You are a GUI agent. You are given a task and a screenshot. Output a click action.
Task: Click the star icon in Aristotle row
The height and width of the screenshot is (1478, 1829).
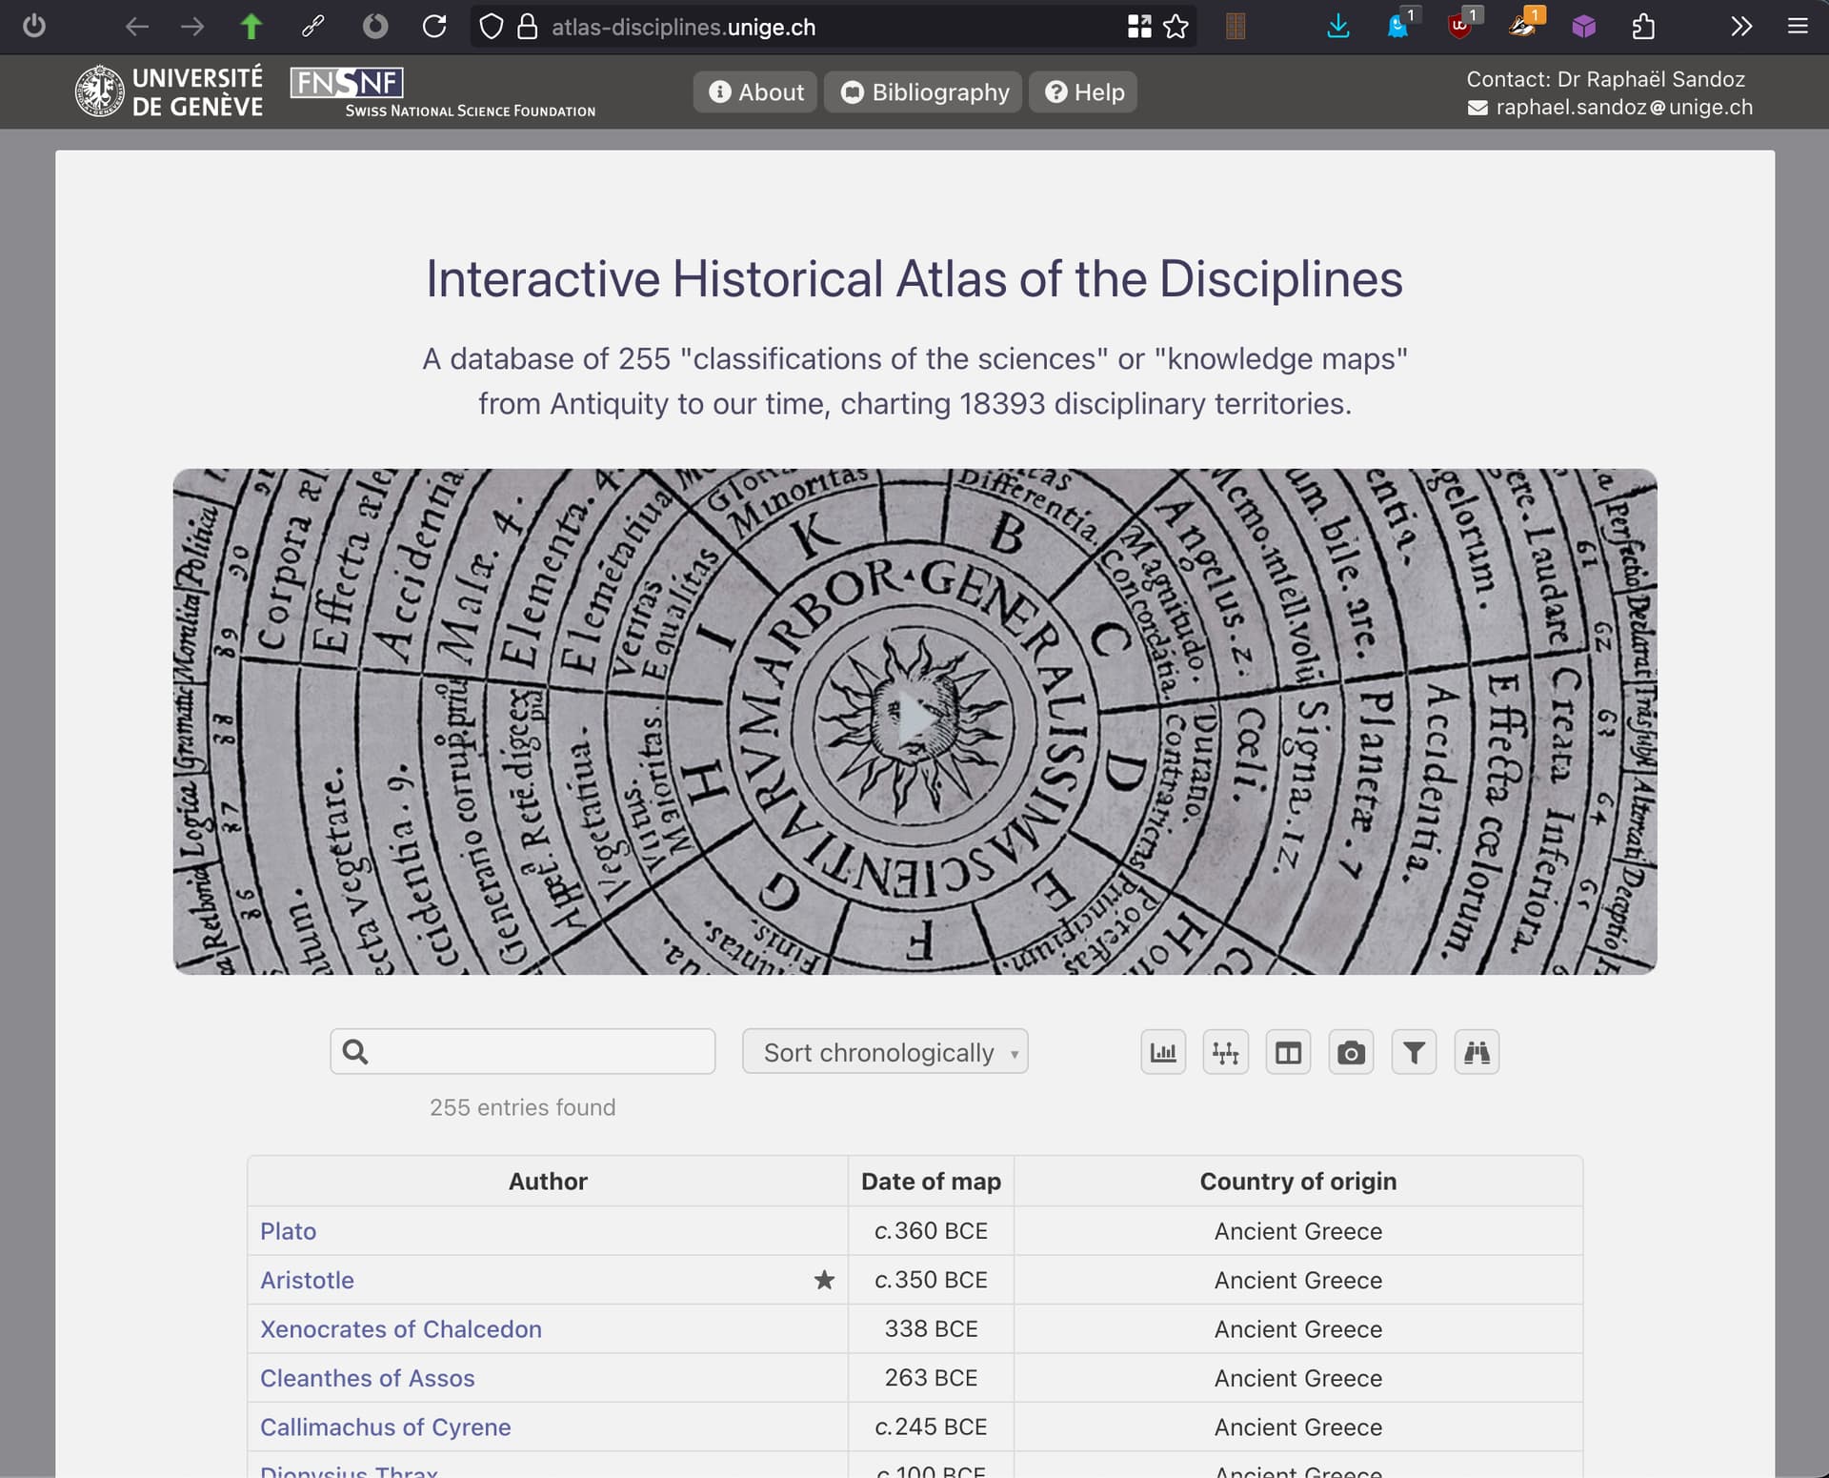(824, 1280)
